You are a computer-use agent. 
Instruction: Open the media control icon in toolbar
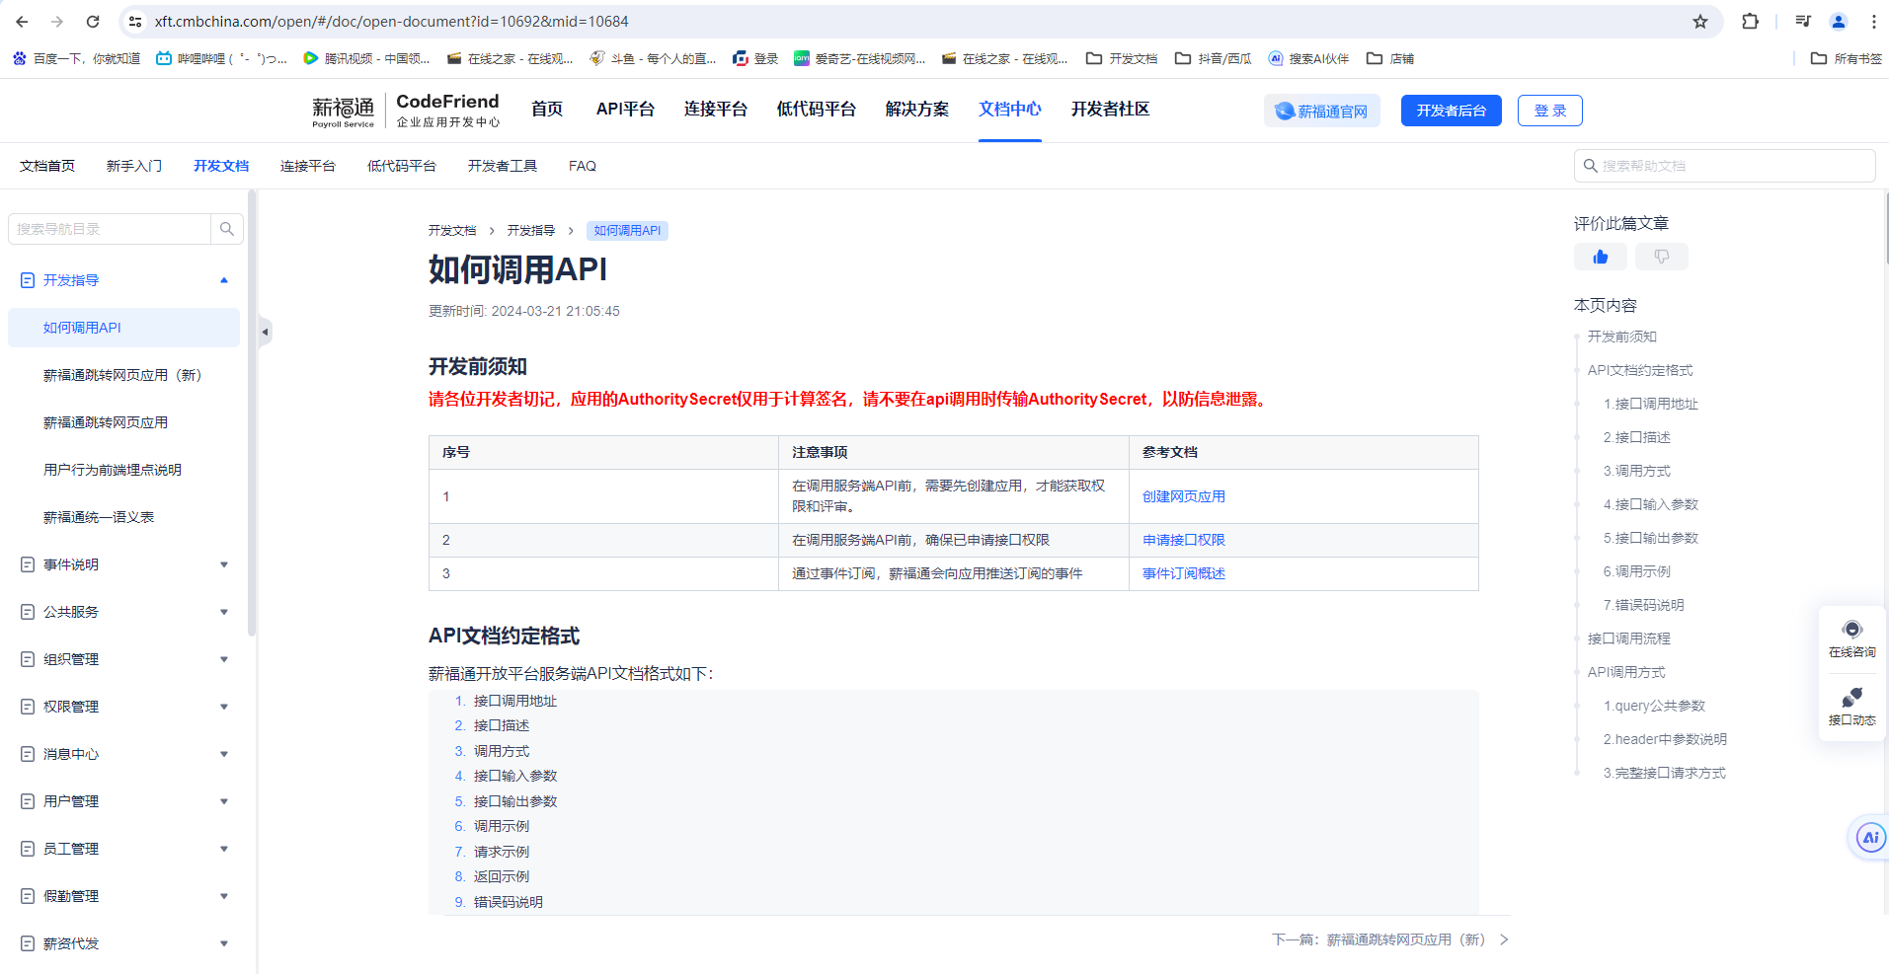[x=1803, y=21]
